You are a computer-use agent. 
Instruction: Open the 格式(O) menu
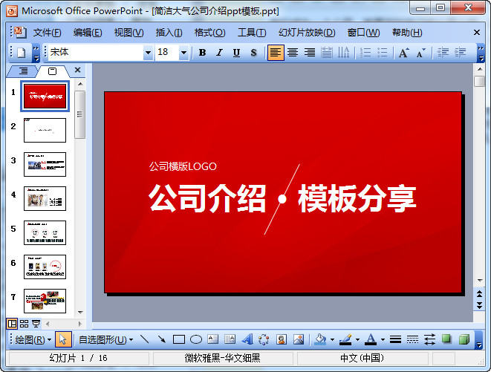(x=209, y=33)
